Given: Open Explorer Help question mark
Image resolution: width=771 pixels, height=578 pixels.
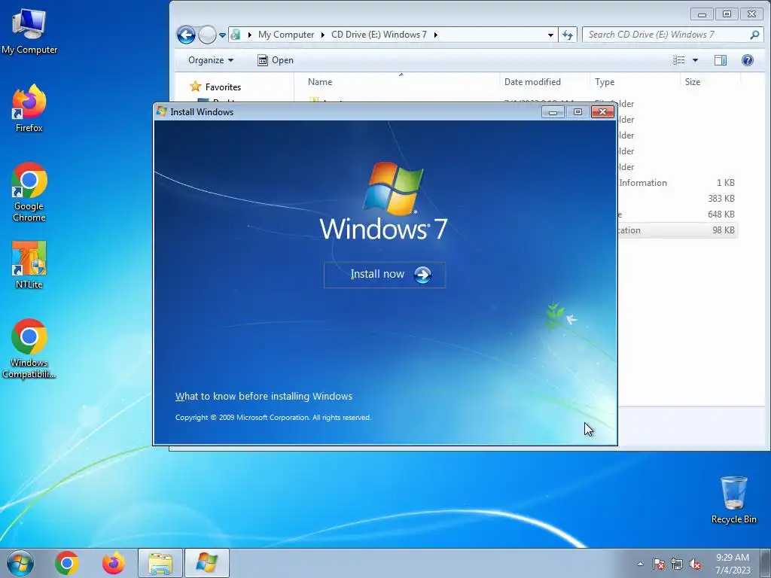Looking at the screenshot, I should click(x=748, y=60).
